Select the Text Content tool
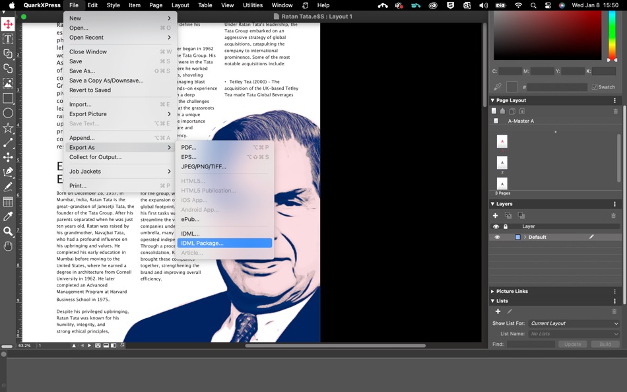627x392 pixels. (x=8, y=39)
